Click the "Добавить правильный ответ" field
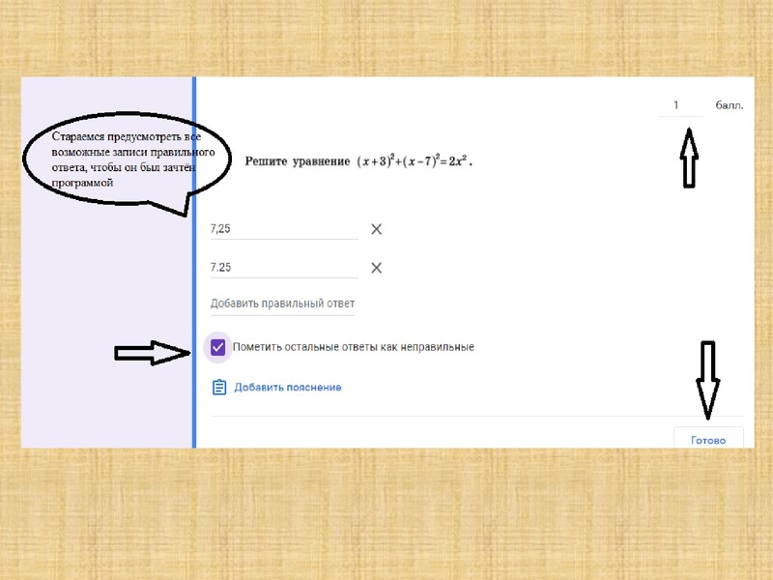 pos(283,304)
